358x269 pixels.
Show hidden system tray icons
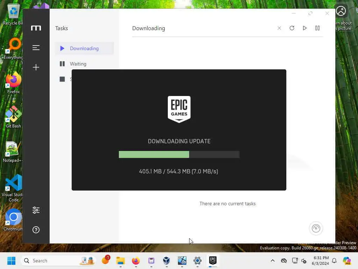273,261
